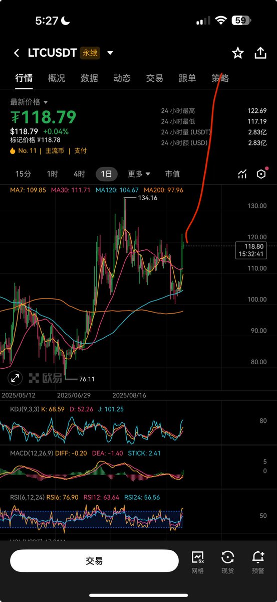Tap the battery indicator in status bar

pyautogui.click(x=241, y=21)
